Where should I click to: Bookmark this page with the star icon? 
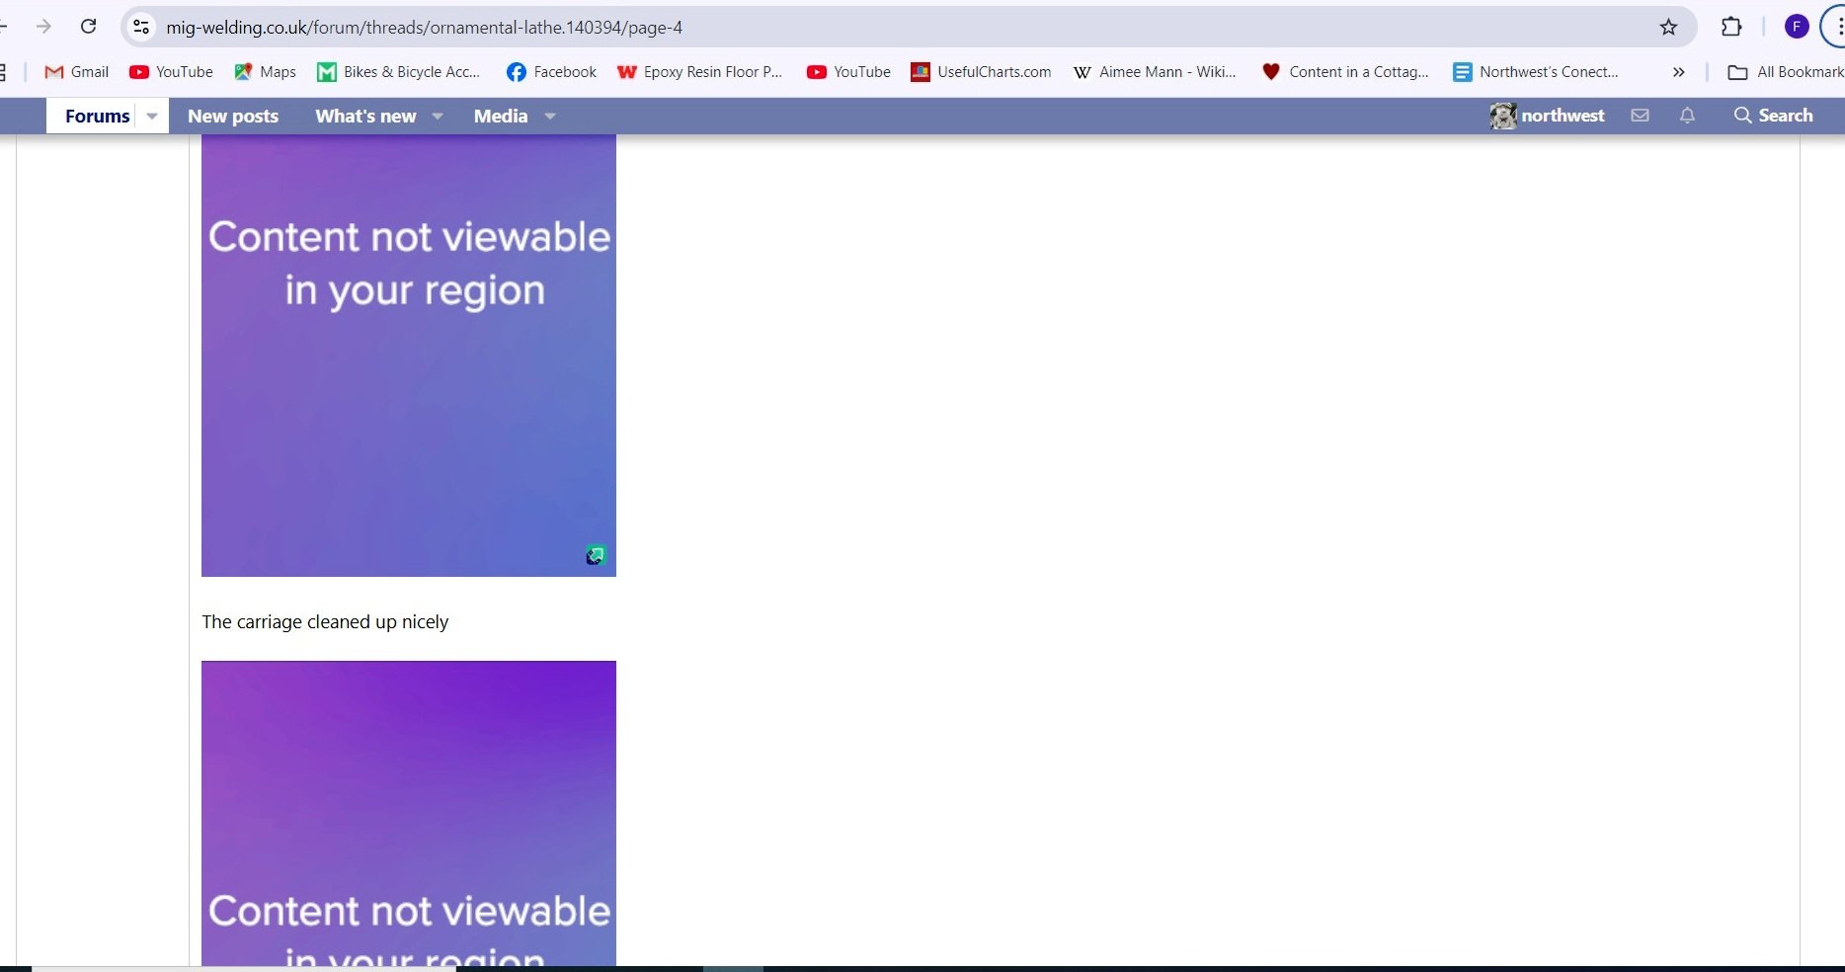pyautogui.click(x=1668, y=27)
